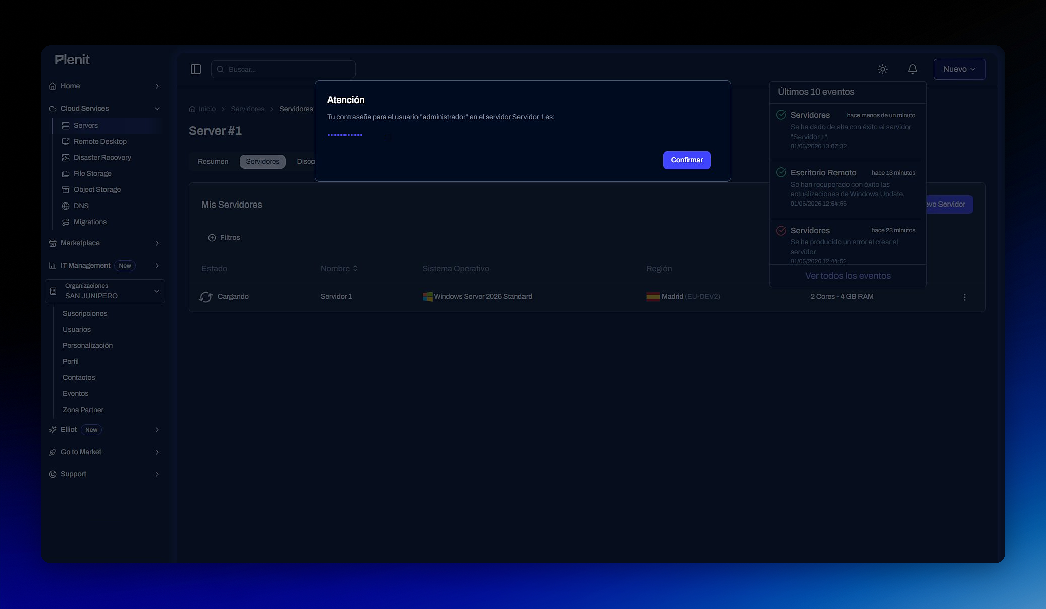Click check icon of Escritorio Remoto event
This screenshot has width=1046, height=609.
pos(781,172)
